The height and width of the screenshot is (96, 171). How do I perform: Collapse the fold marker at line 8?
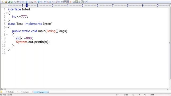[7, 35]
